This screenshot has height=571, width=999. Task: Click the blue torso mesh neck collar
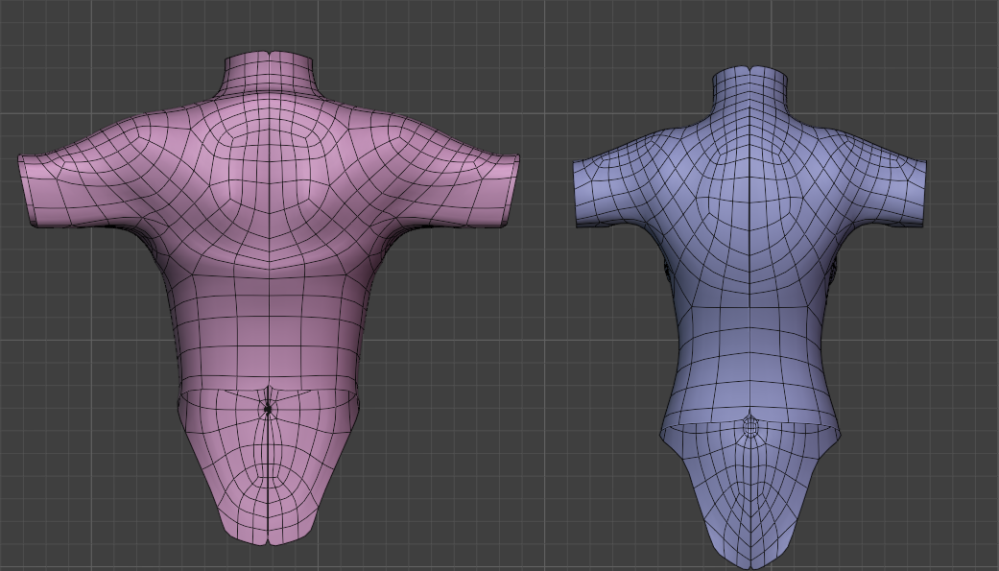[749, 86]
